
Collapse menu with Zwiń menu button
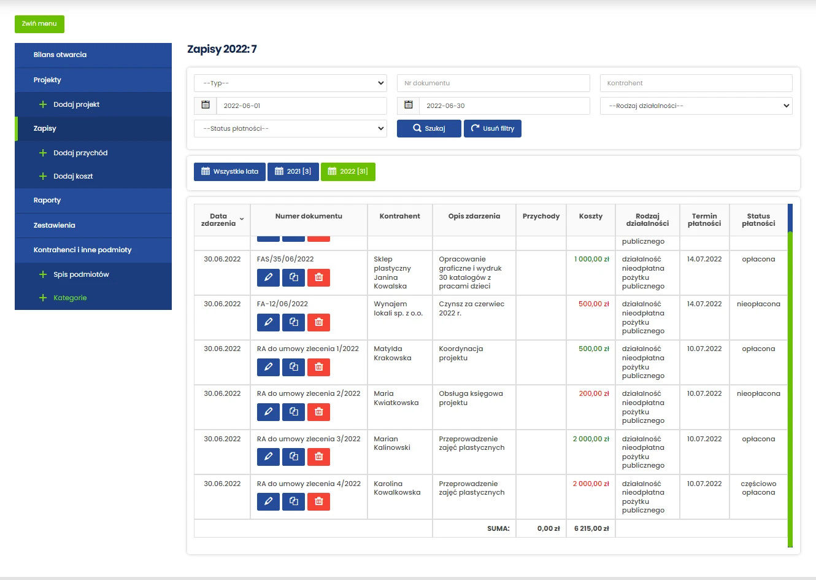pos(39,24)
